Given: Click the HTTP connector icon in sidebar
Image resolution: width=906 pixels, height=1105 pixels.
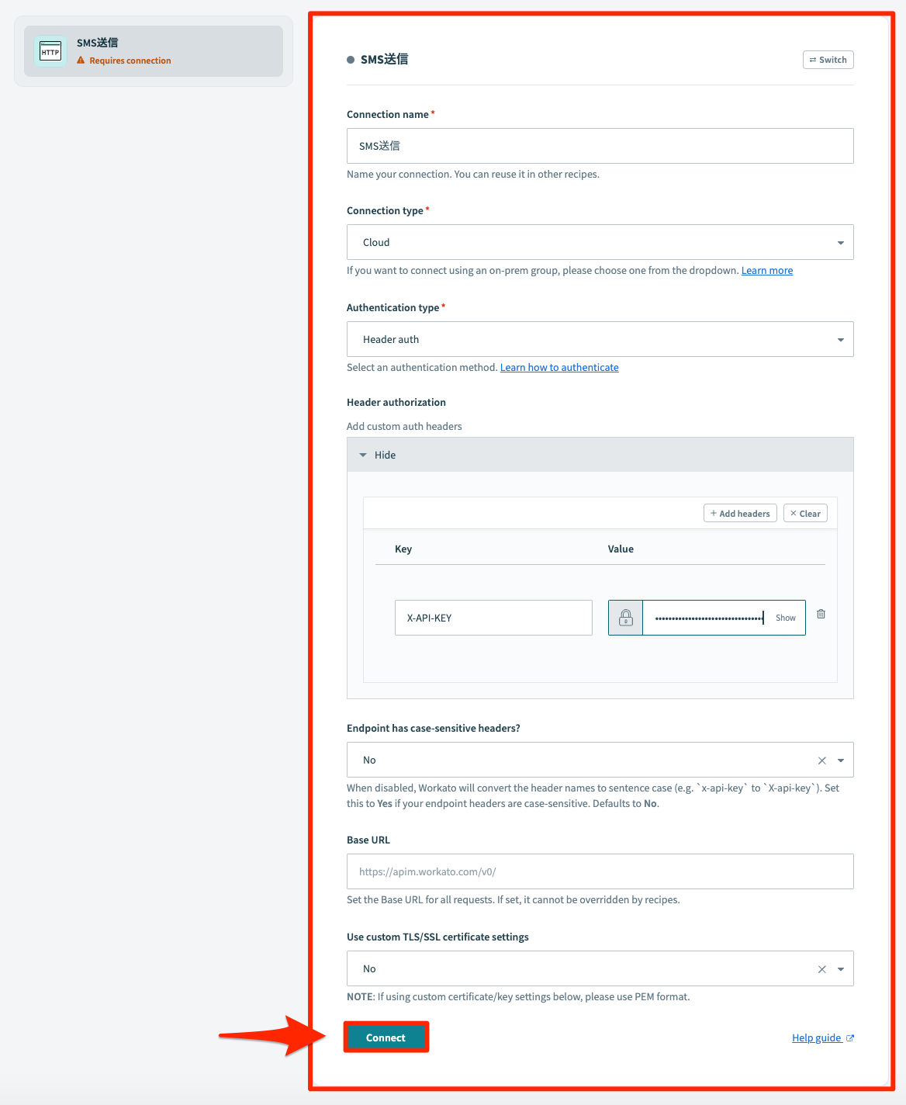Looking at the screenshot, I should pos(50,51).
